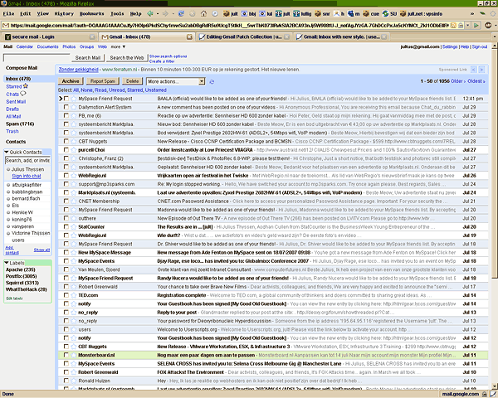Tick the checkbox for the PB, me (6) conversation
This screenshot has height=398, width=498.
[x=66, y=116]
